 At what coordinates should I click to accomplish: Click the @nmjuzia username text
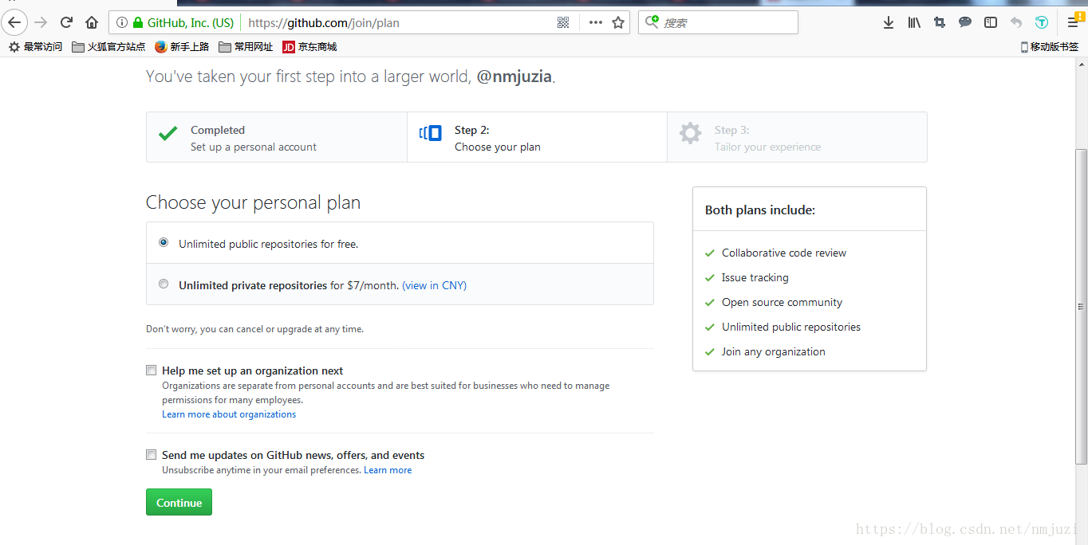tap(514, 77)
